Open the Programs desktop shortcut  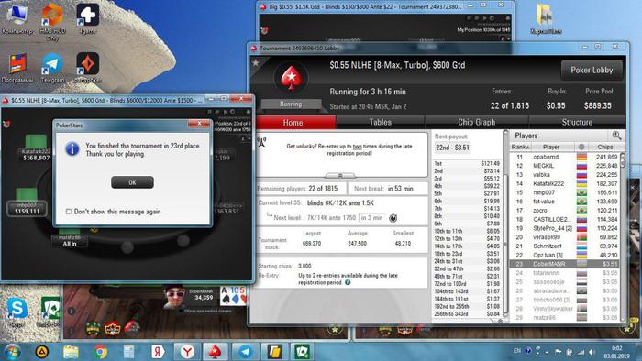17,69
